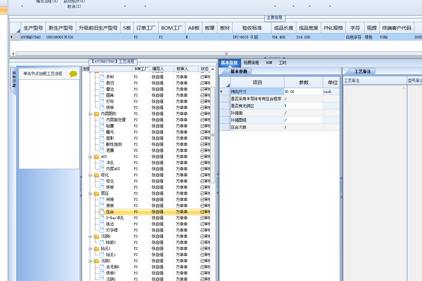This screenshot has height=281, width=422.
Task: Click the file icon beside 排板
Action: 102,206
